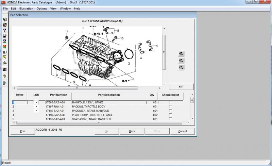Viewport: 272px width, 166px height.
Task: Click the parts table scroll-right arrow
Action: pyautogui.click(x=188, y=122)
